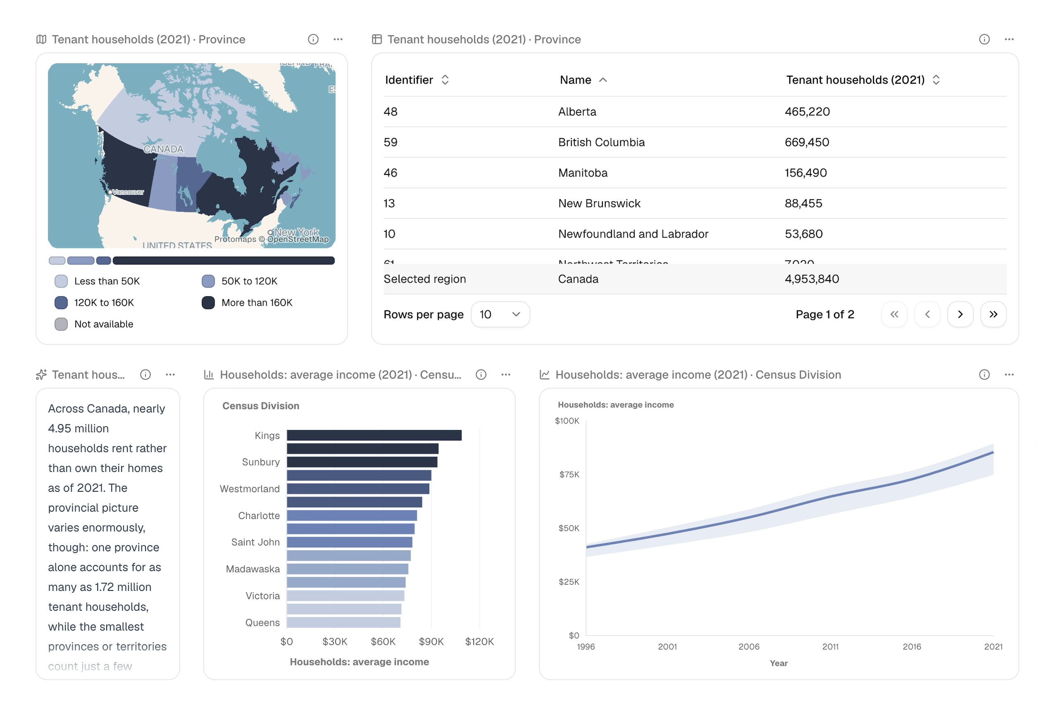Open the Rows per page dropdown
Screen dimensions: 1056x714
500,314
